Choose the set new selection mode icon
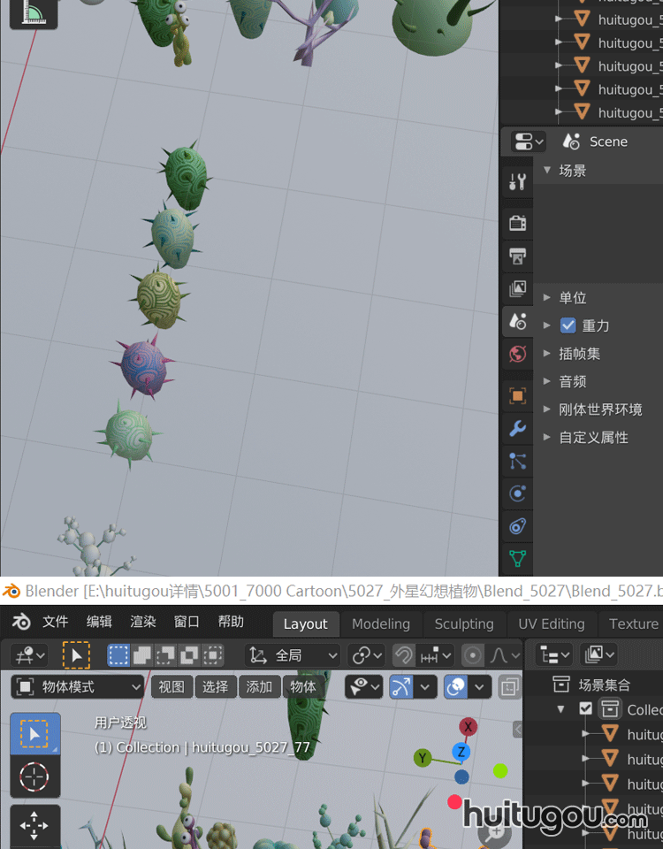 coord(118,655)
